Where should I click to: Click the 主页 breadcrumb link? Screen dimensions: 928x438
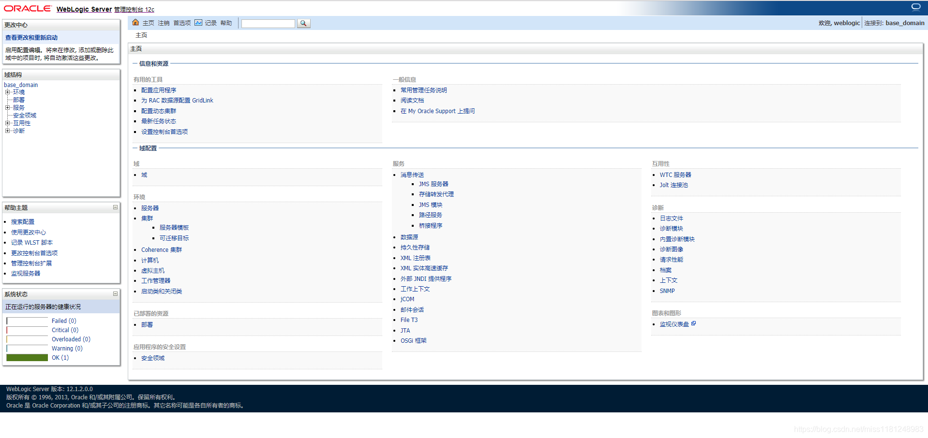[141, 35]
